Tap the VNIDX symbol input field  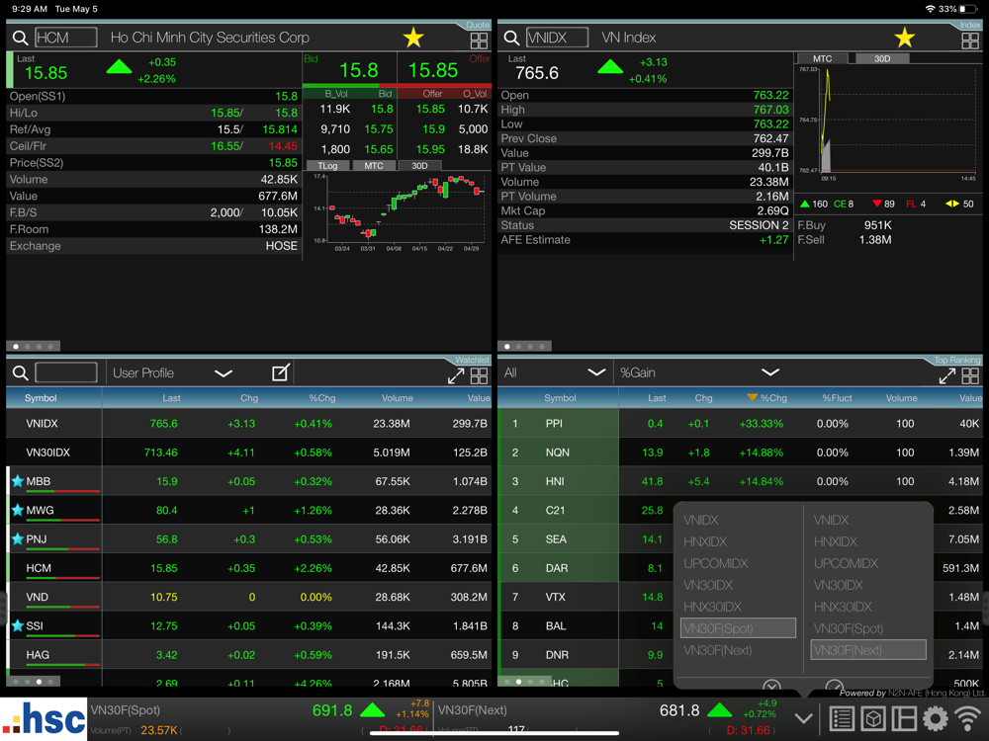click(557, 38)
